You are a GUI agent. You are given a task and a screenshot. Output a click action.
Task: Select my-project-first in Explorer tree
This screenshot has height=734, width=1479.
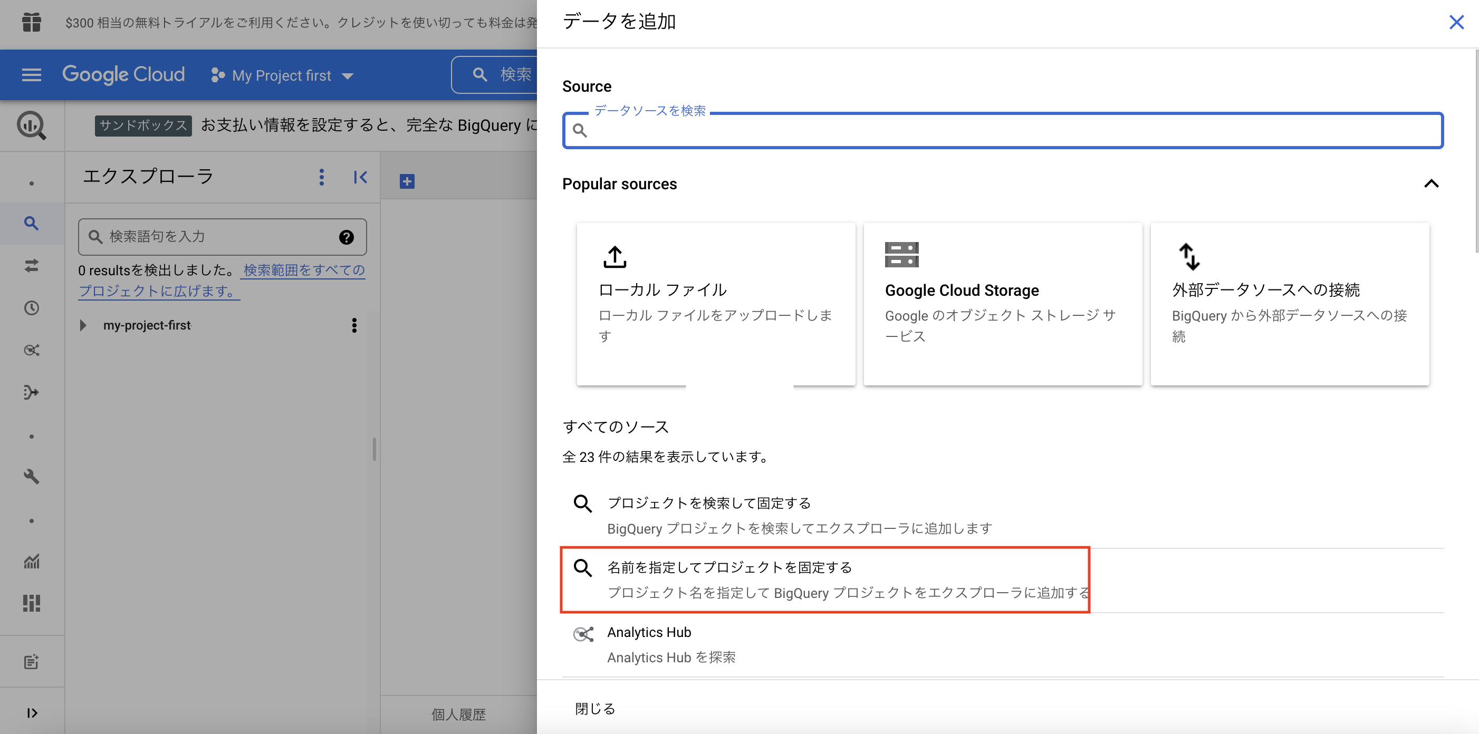[x=147, y=325]
